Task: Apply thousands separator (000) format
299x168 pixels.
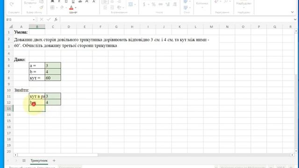Action: [x=161, y=4]
